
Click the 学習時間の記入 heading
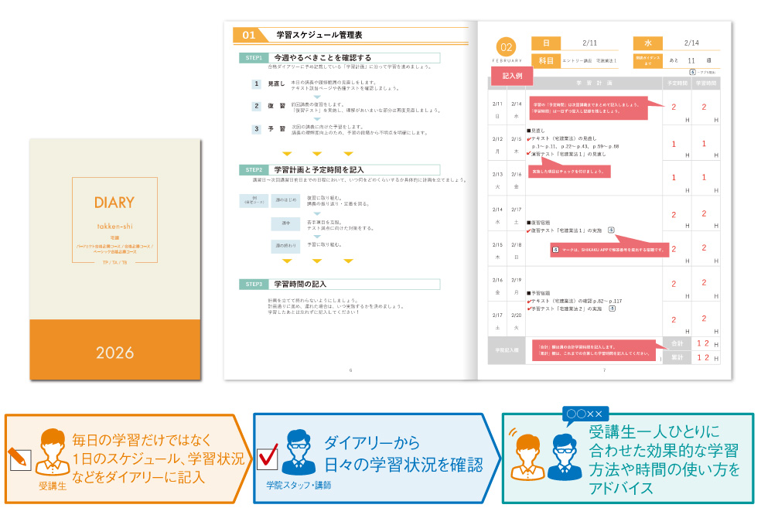(x=300, y=285)
